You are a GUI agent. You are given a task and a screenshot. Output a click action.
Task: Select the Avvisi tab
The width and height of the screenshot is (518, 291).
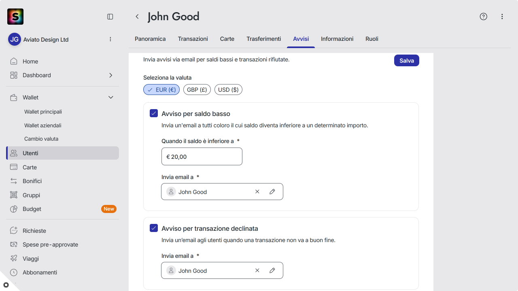[x=301, y=39]
